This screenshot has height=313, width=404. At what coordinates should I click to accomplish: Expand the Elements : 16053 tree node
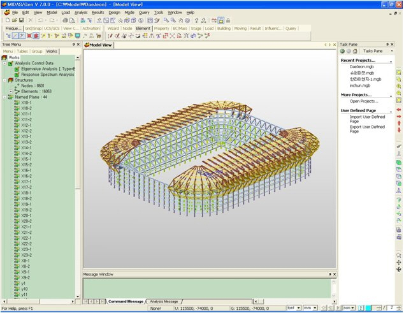click(10, 92)
